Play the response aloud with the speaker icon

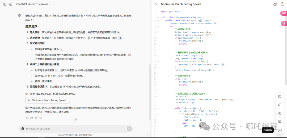[x=27, y=118]
